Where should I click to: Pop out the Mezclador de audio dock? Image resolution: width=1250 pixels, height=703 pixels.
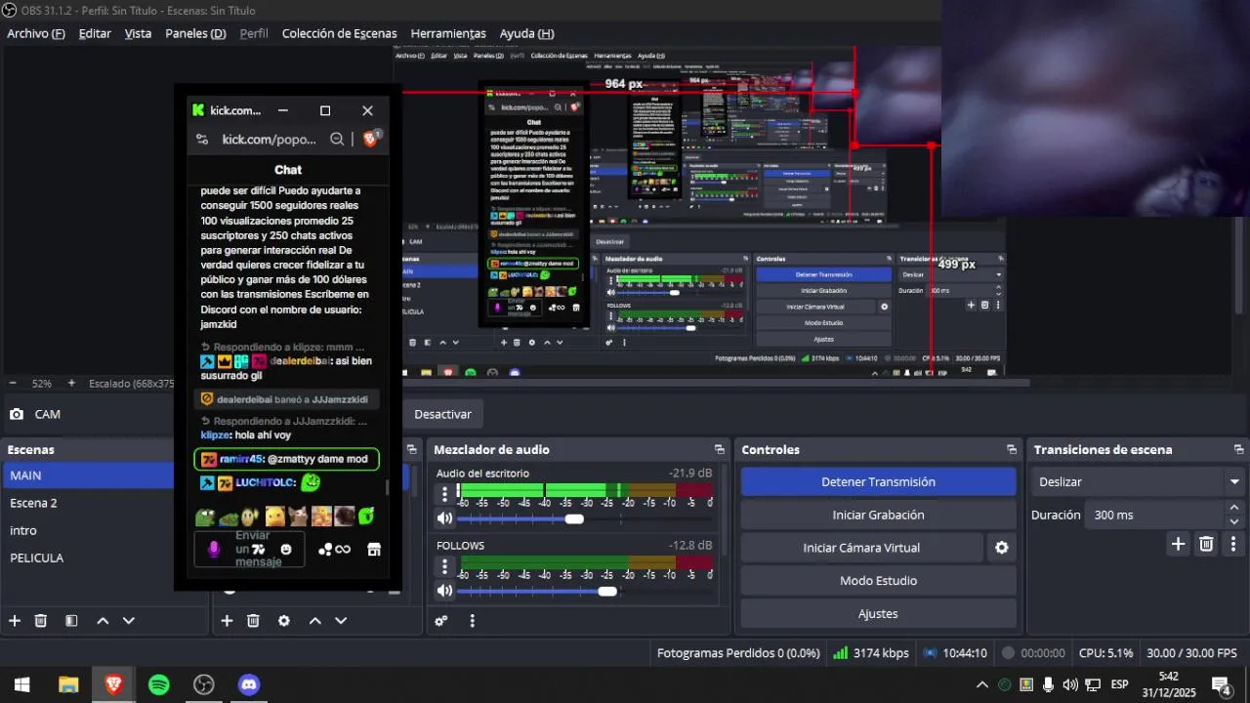pyautogui.click(x=720, y=449)
